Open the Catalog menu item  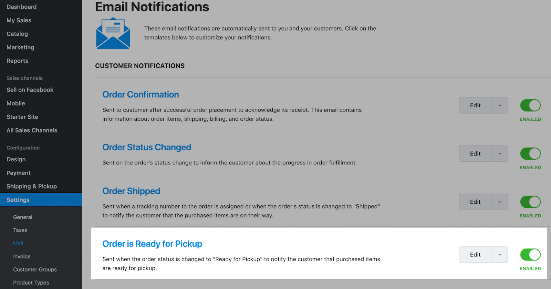point(17,34)
